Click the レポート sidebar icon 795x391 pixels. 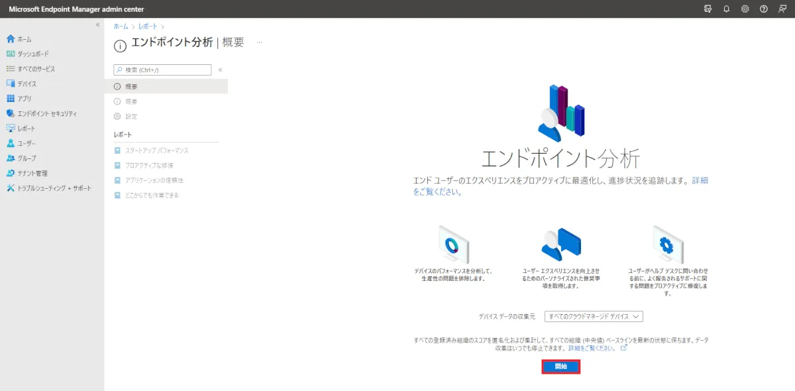point(11,129)
